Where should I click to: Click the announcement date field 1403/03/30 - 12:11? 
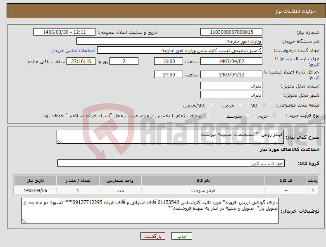point(64,32)
